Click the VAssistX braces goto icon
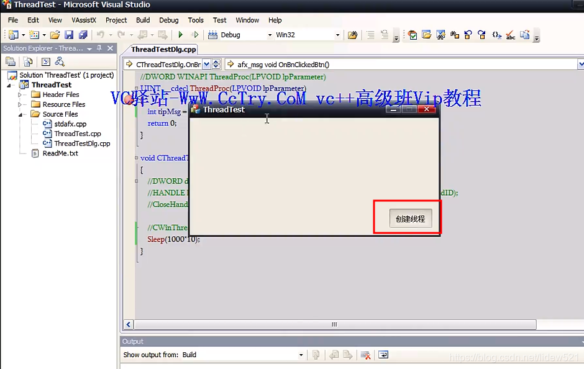Viewport: 584px width, 369px height. tap(496, 35)
